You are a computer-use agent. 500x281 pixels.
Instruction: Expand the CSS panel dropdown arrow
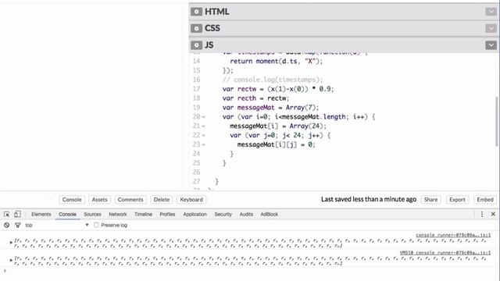click(491, 28)
